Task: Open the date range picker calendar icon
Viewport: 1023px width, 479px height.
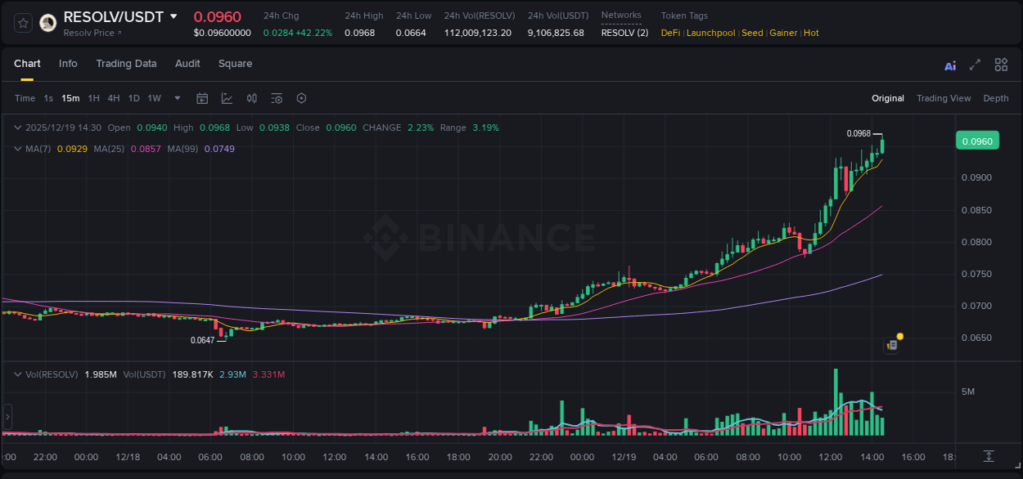Action: point(202,98)
